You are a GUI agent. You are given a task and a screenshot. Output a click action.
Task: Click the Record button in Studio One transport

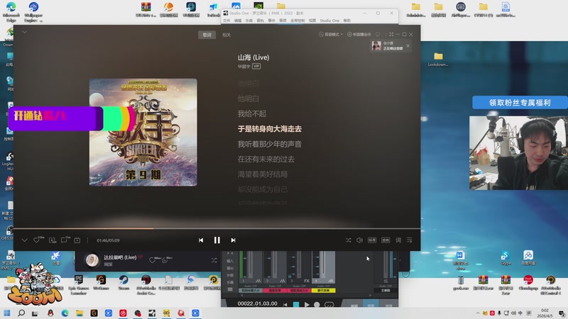317,305
